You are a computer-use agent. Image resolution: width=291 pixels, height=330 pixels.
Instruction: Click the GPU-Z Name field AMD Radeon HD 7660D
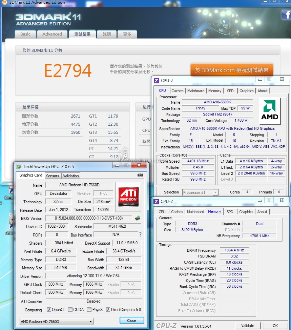tap(79, 185)
